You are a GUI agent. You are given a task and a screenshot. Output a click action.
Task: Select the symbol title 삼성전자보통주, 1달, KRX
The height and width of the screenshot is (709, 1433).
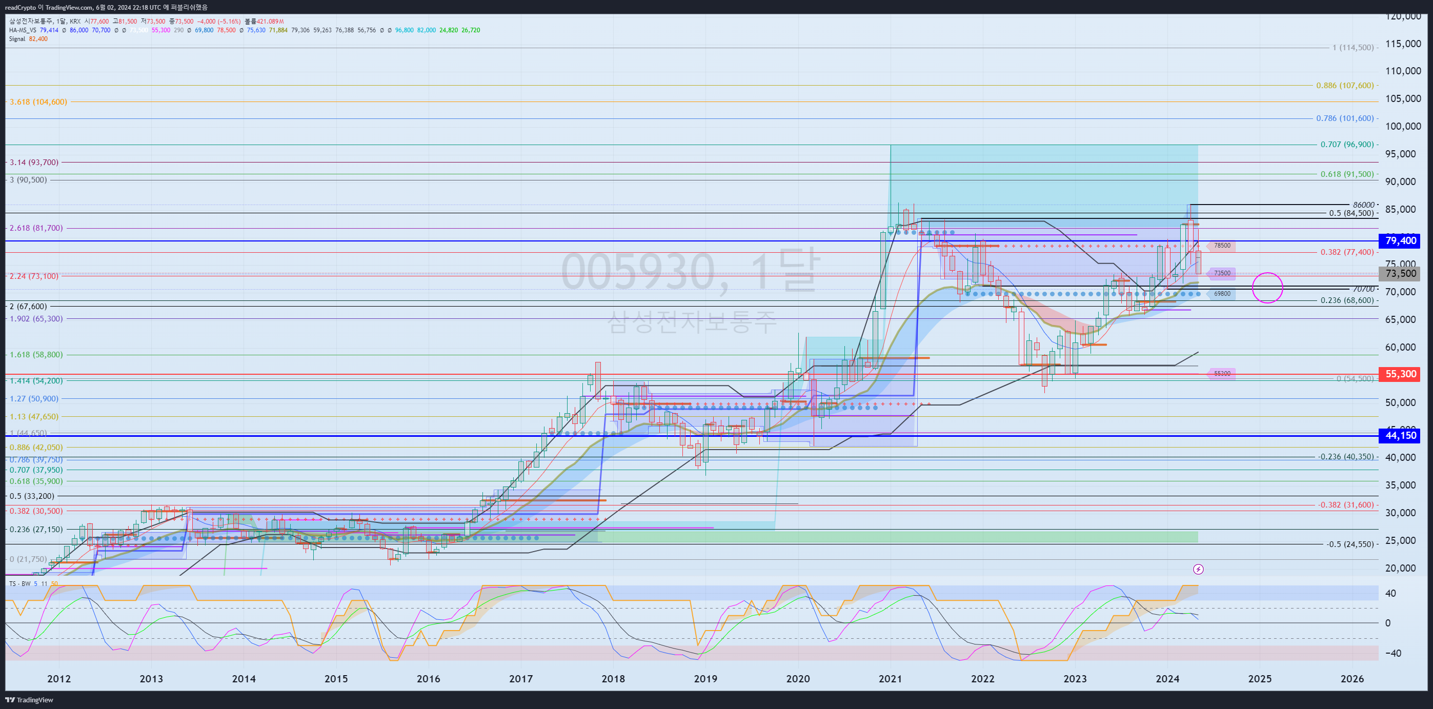pos(45,21)
